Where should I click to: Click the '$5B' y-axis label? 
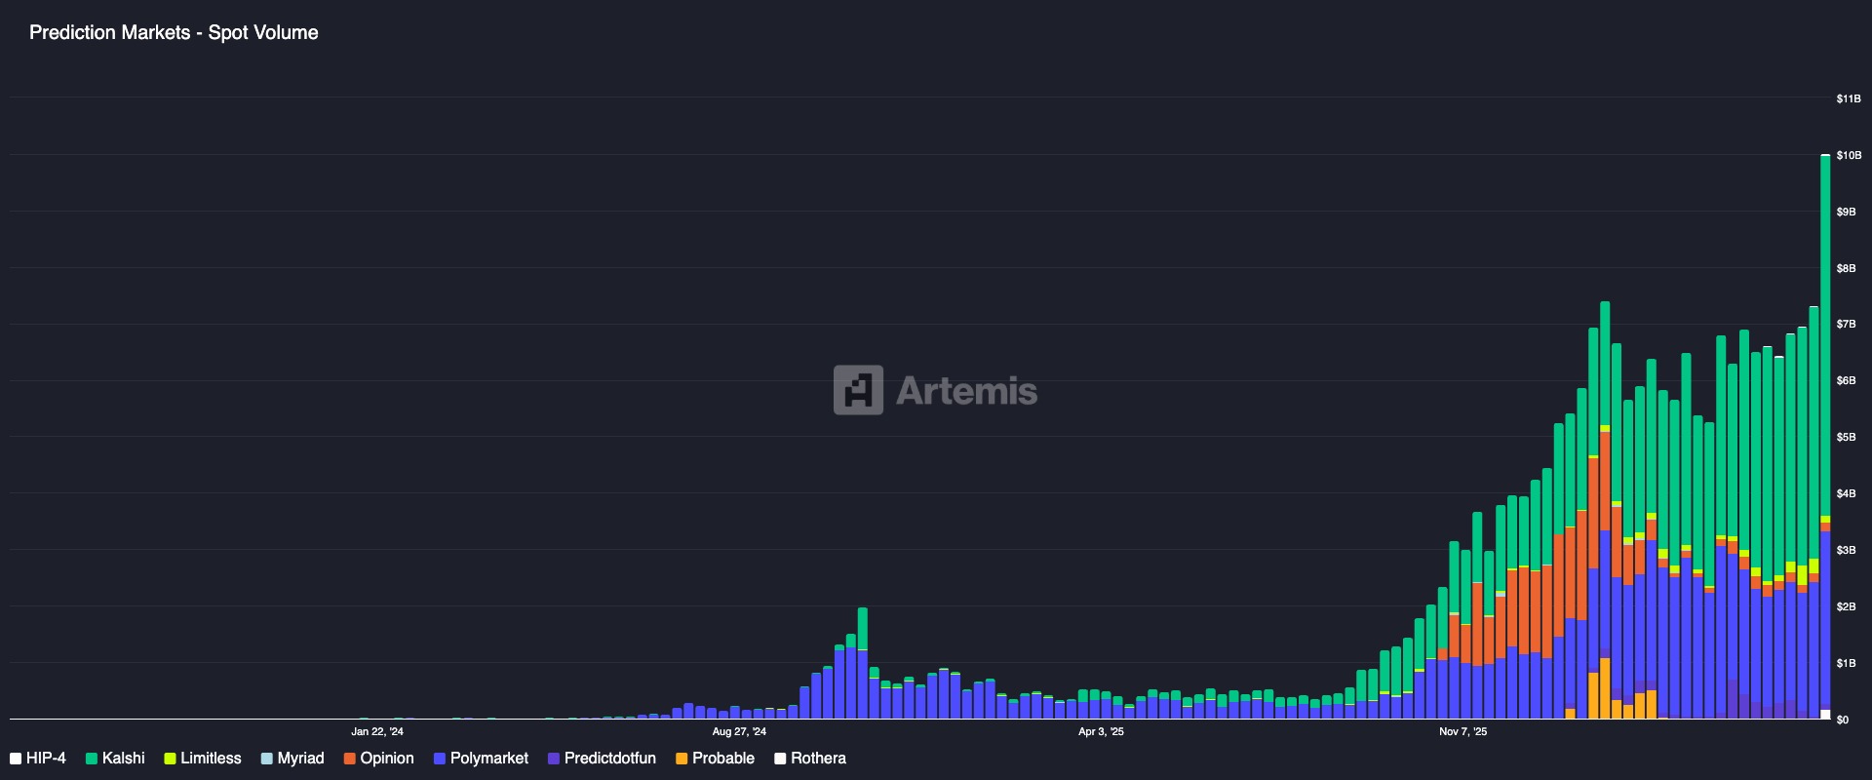click(1847, 437)
